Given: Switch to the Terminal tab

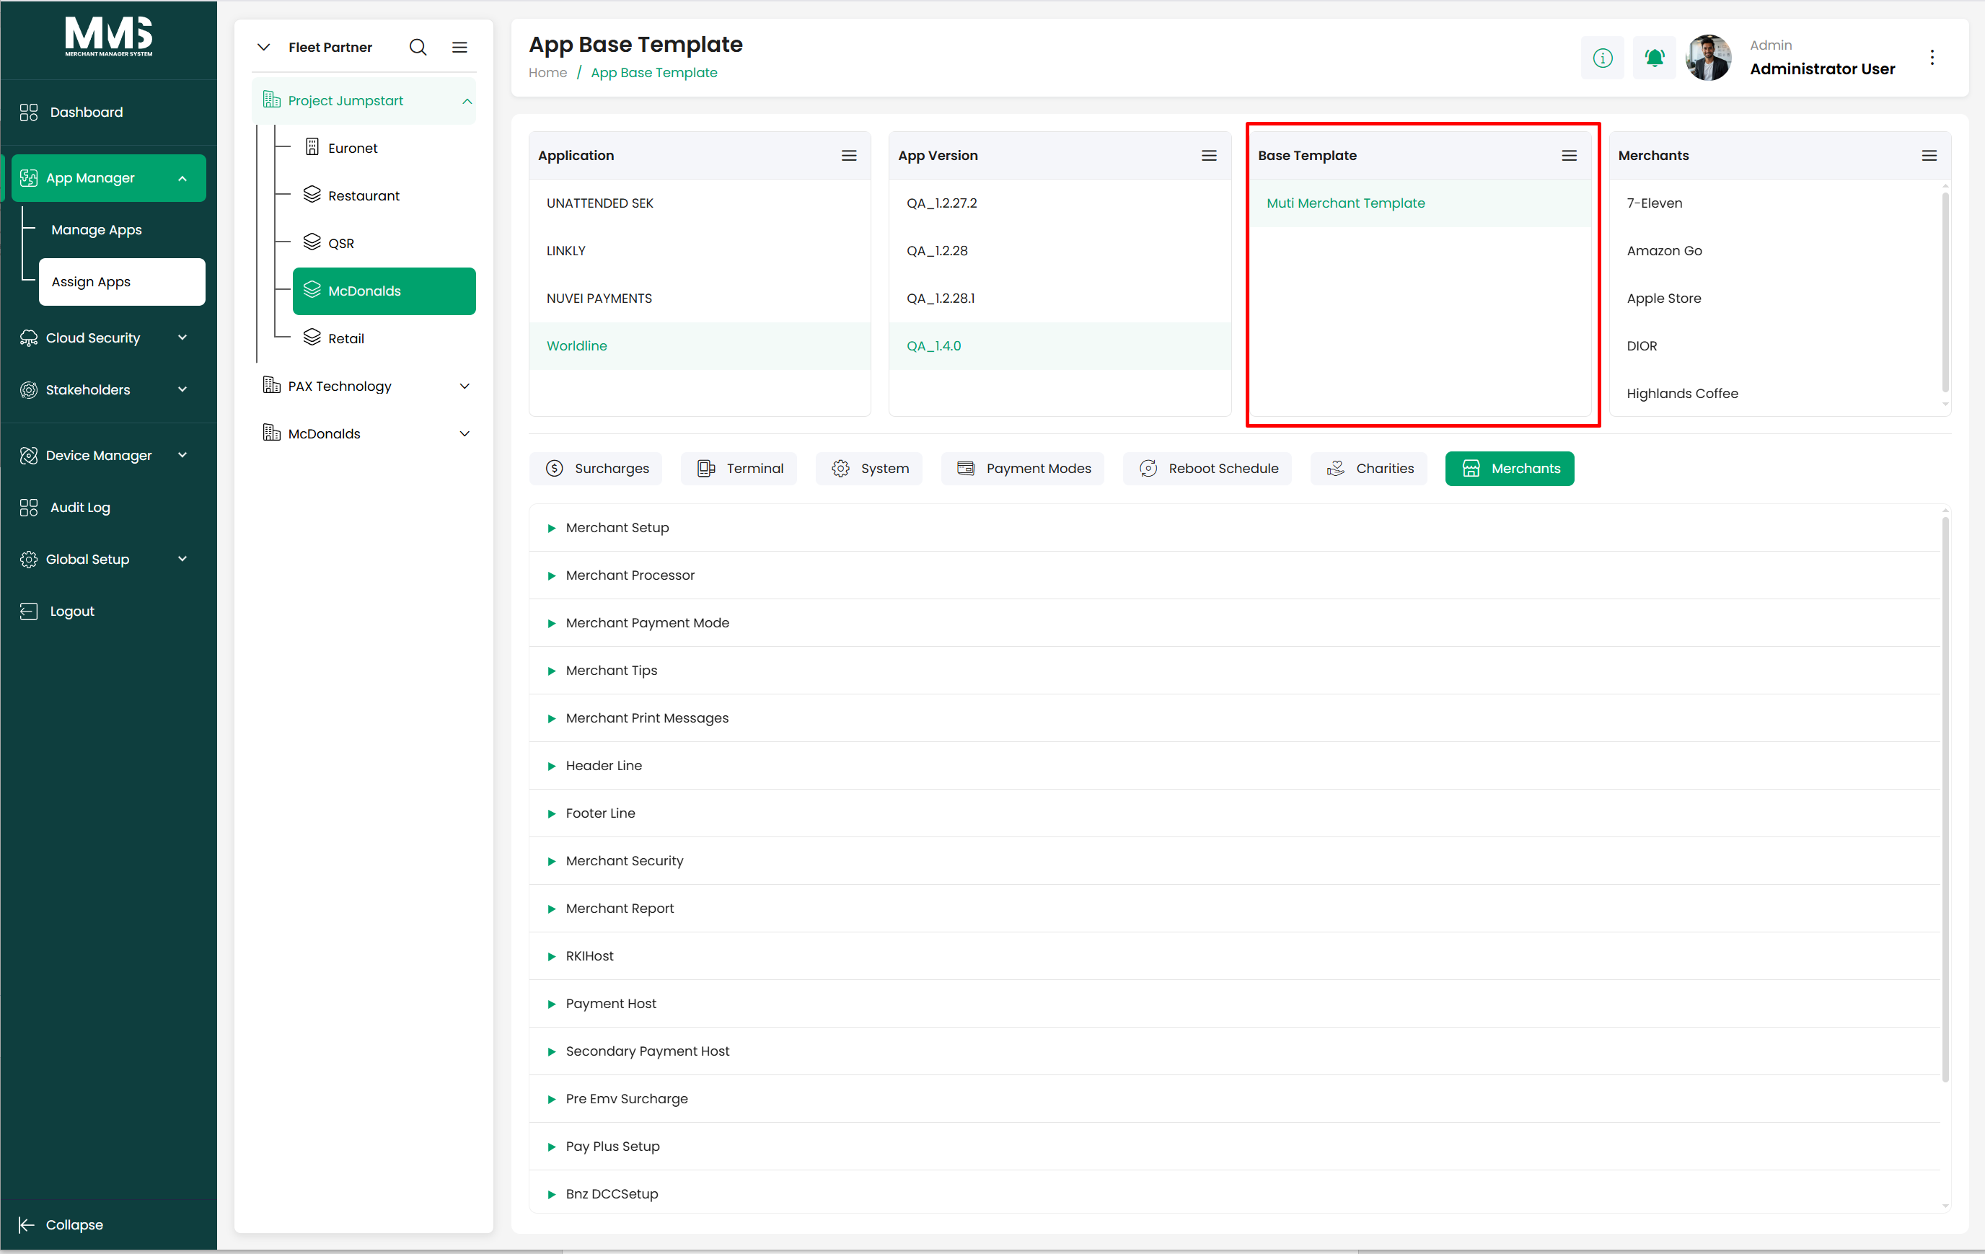Looking at the screenshot, I should [739, 469].
